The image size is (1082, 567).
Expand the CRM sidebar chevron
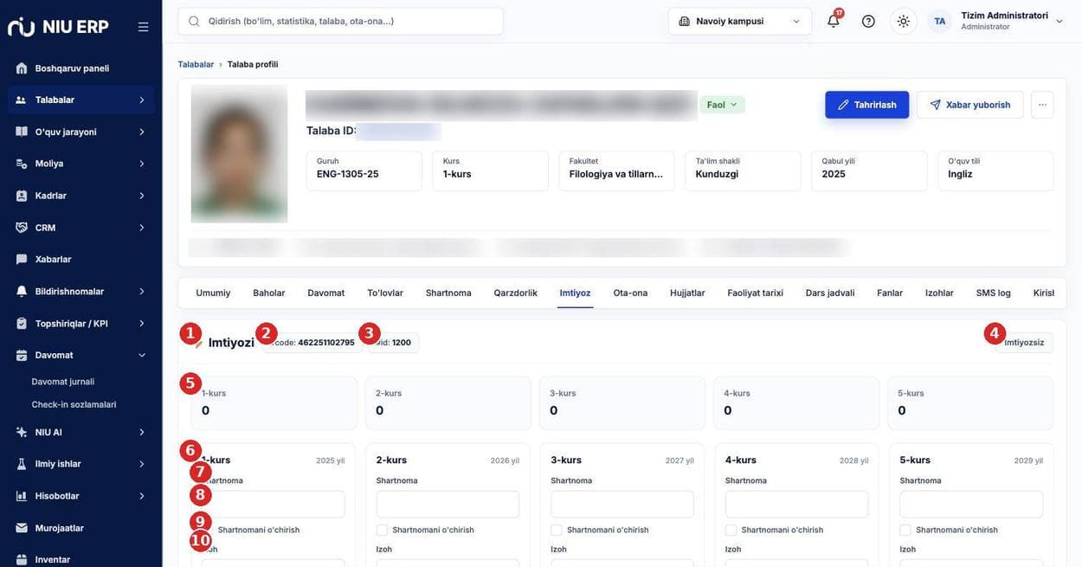point(142,228)
